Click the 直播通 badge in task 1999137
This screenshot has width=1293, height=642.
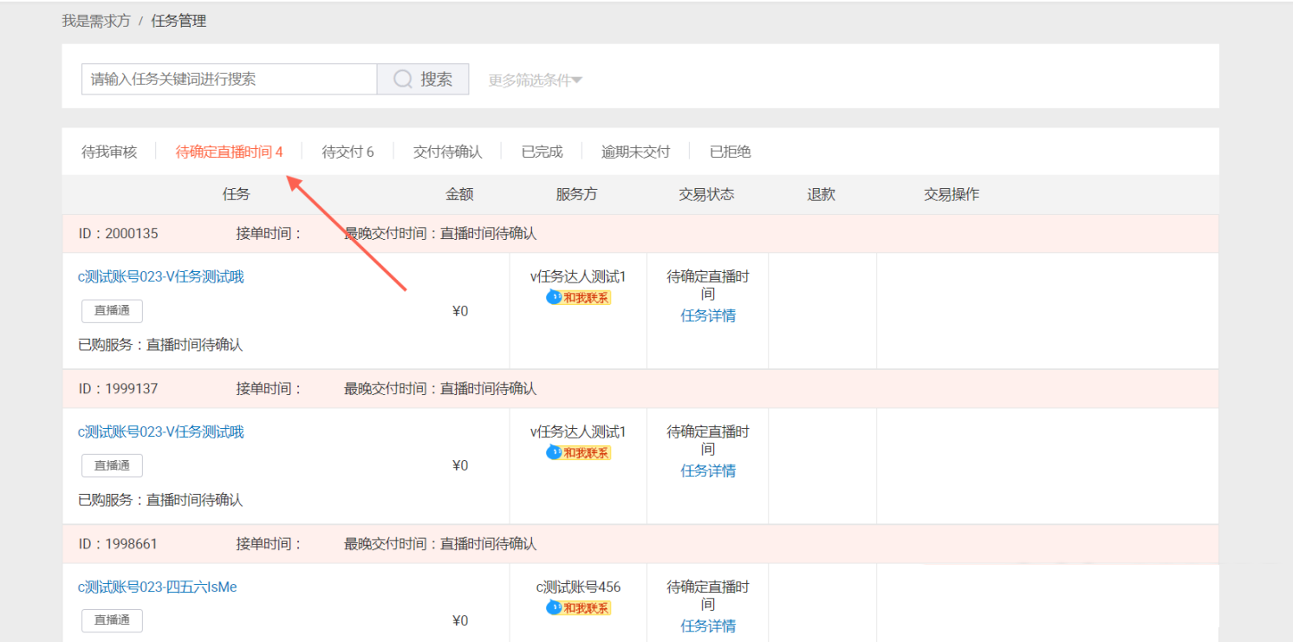tap(112, 465)
